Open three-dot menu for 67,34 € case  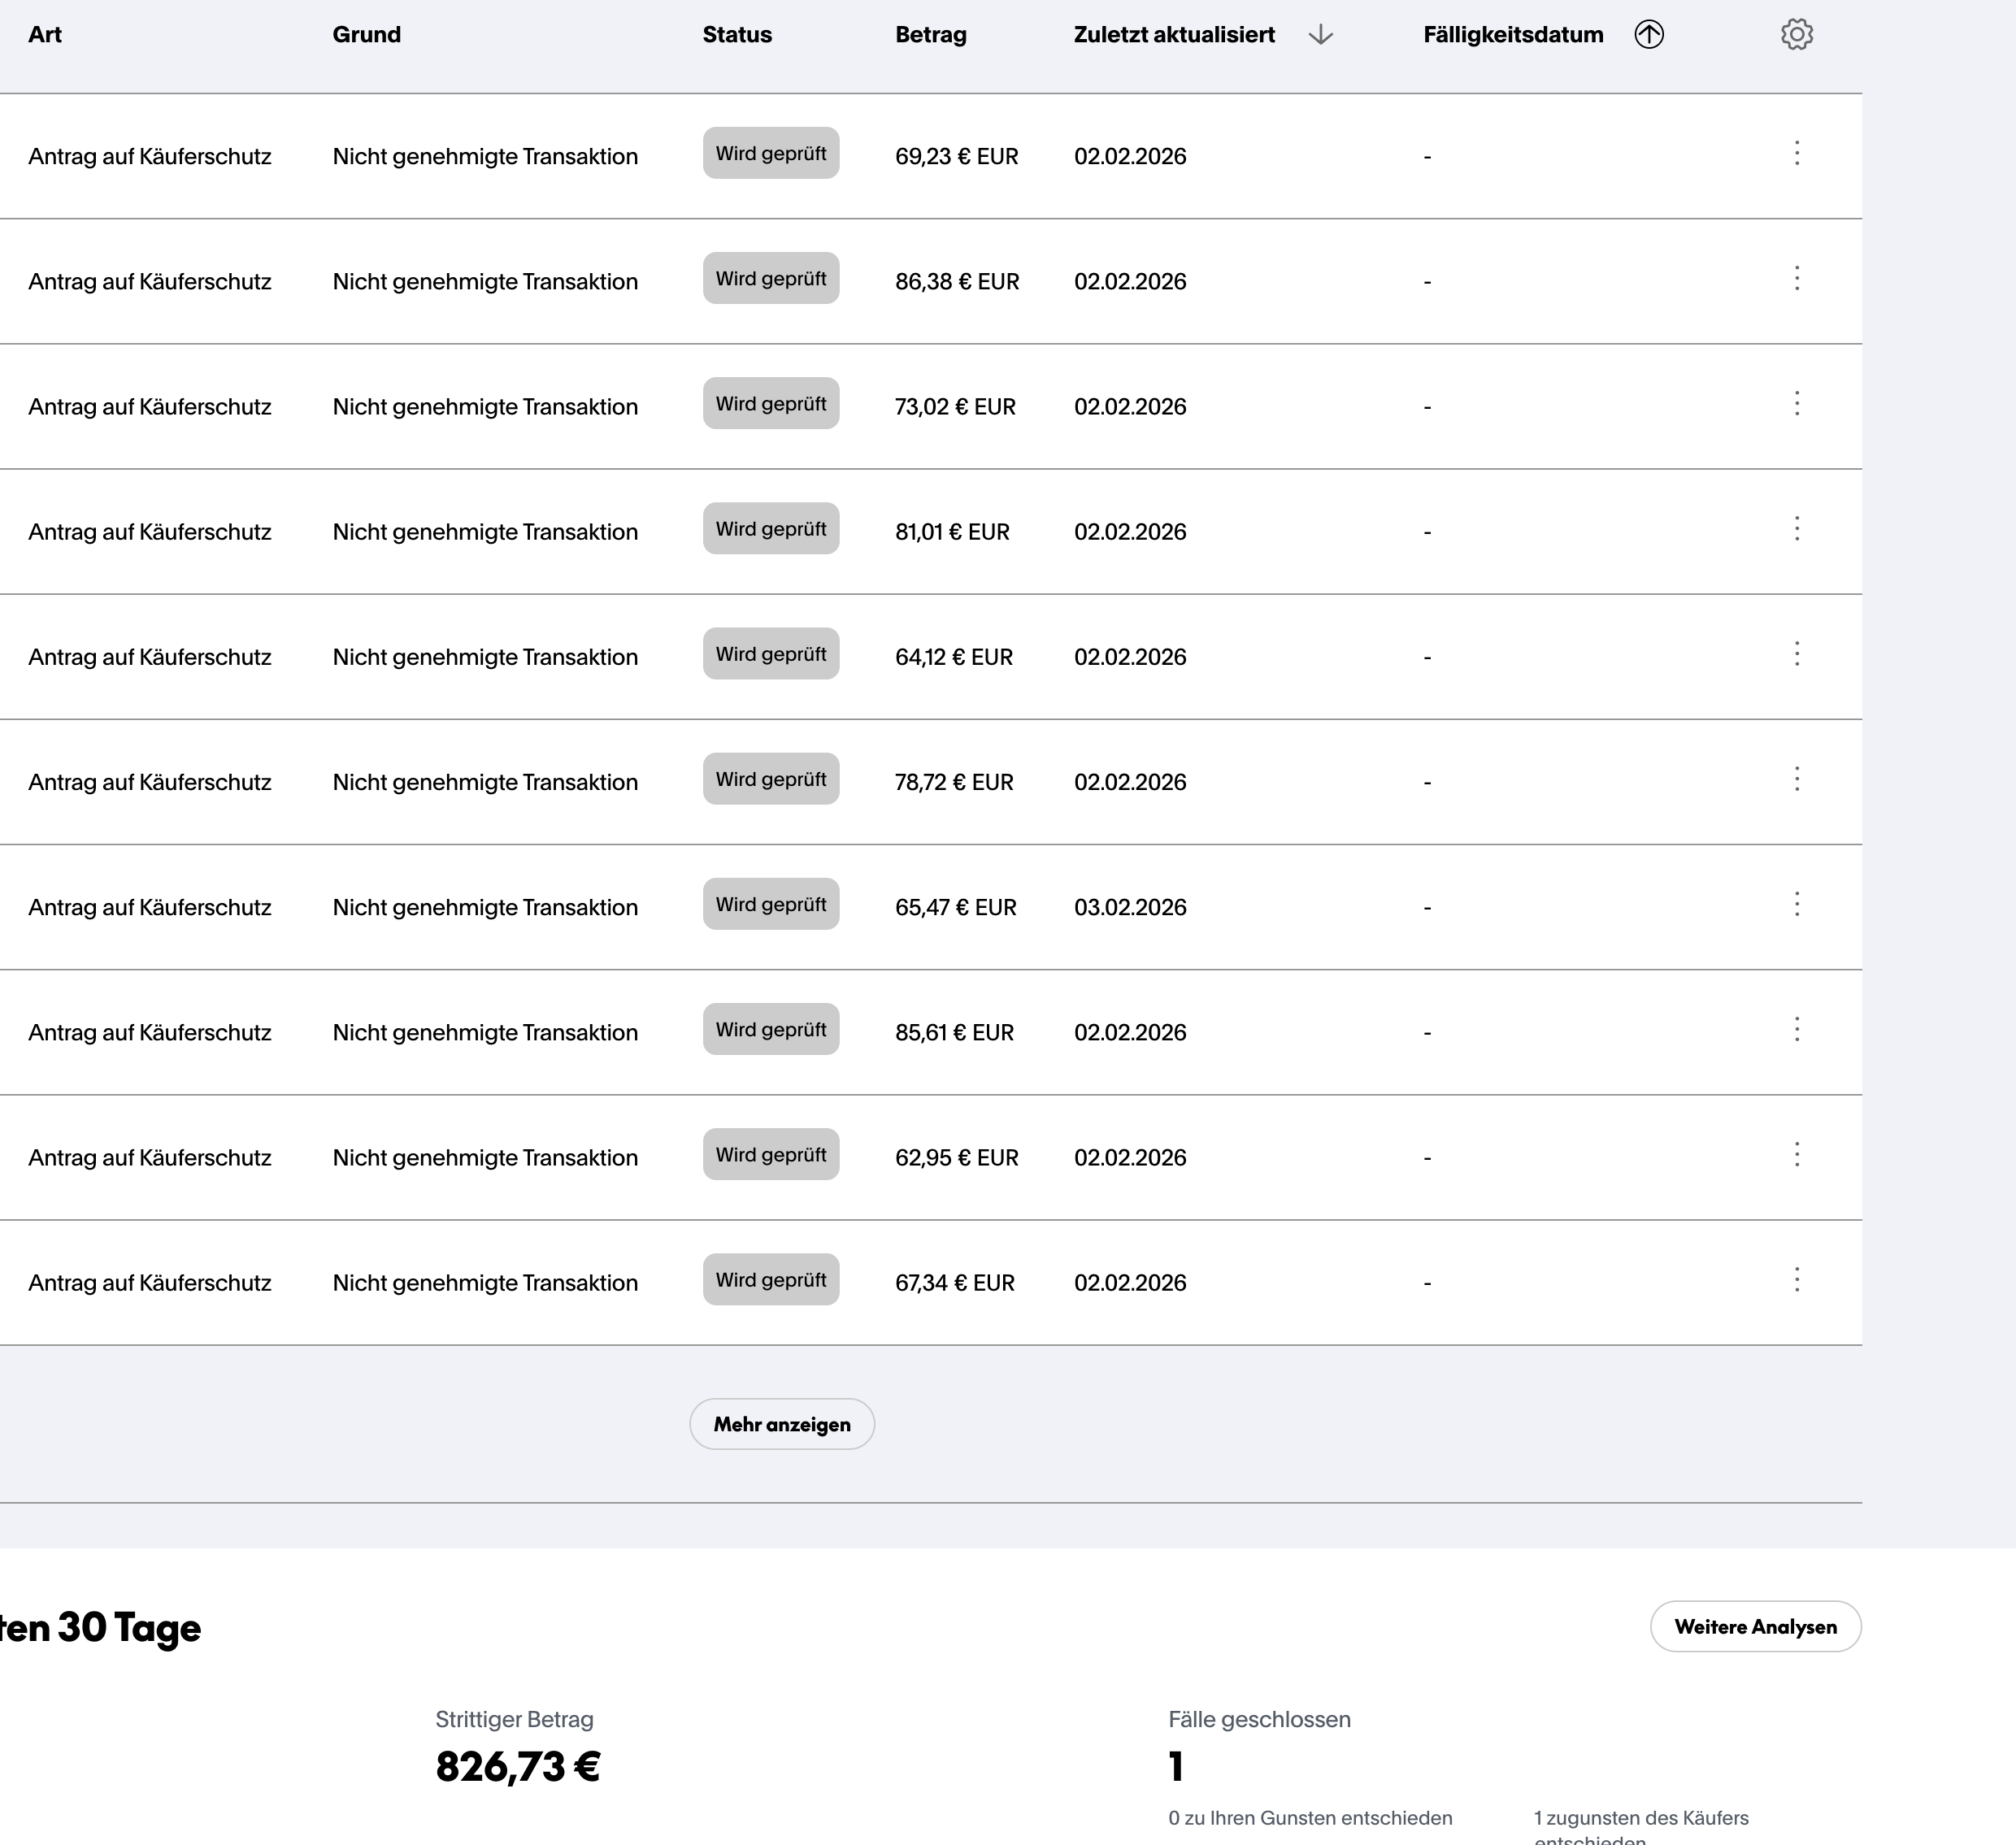[x=1796, y=1280]
